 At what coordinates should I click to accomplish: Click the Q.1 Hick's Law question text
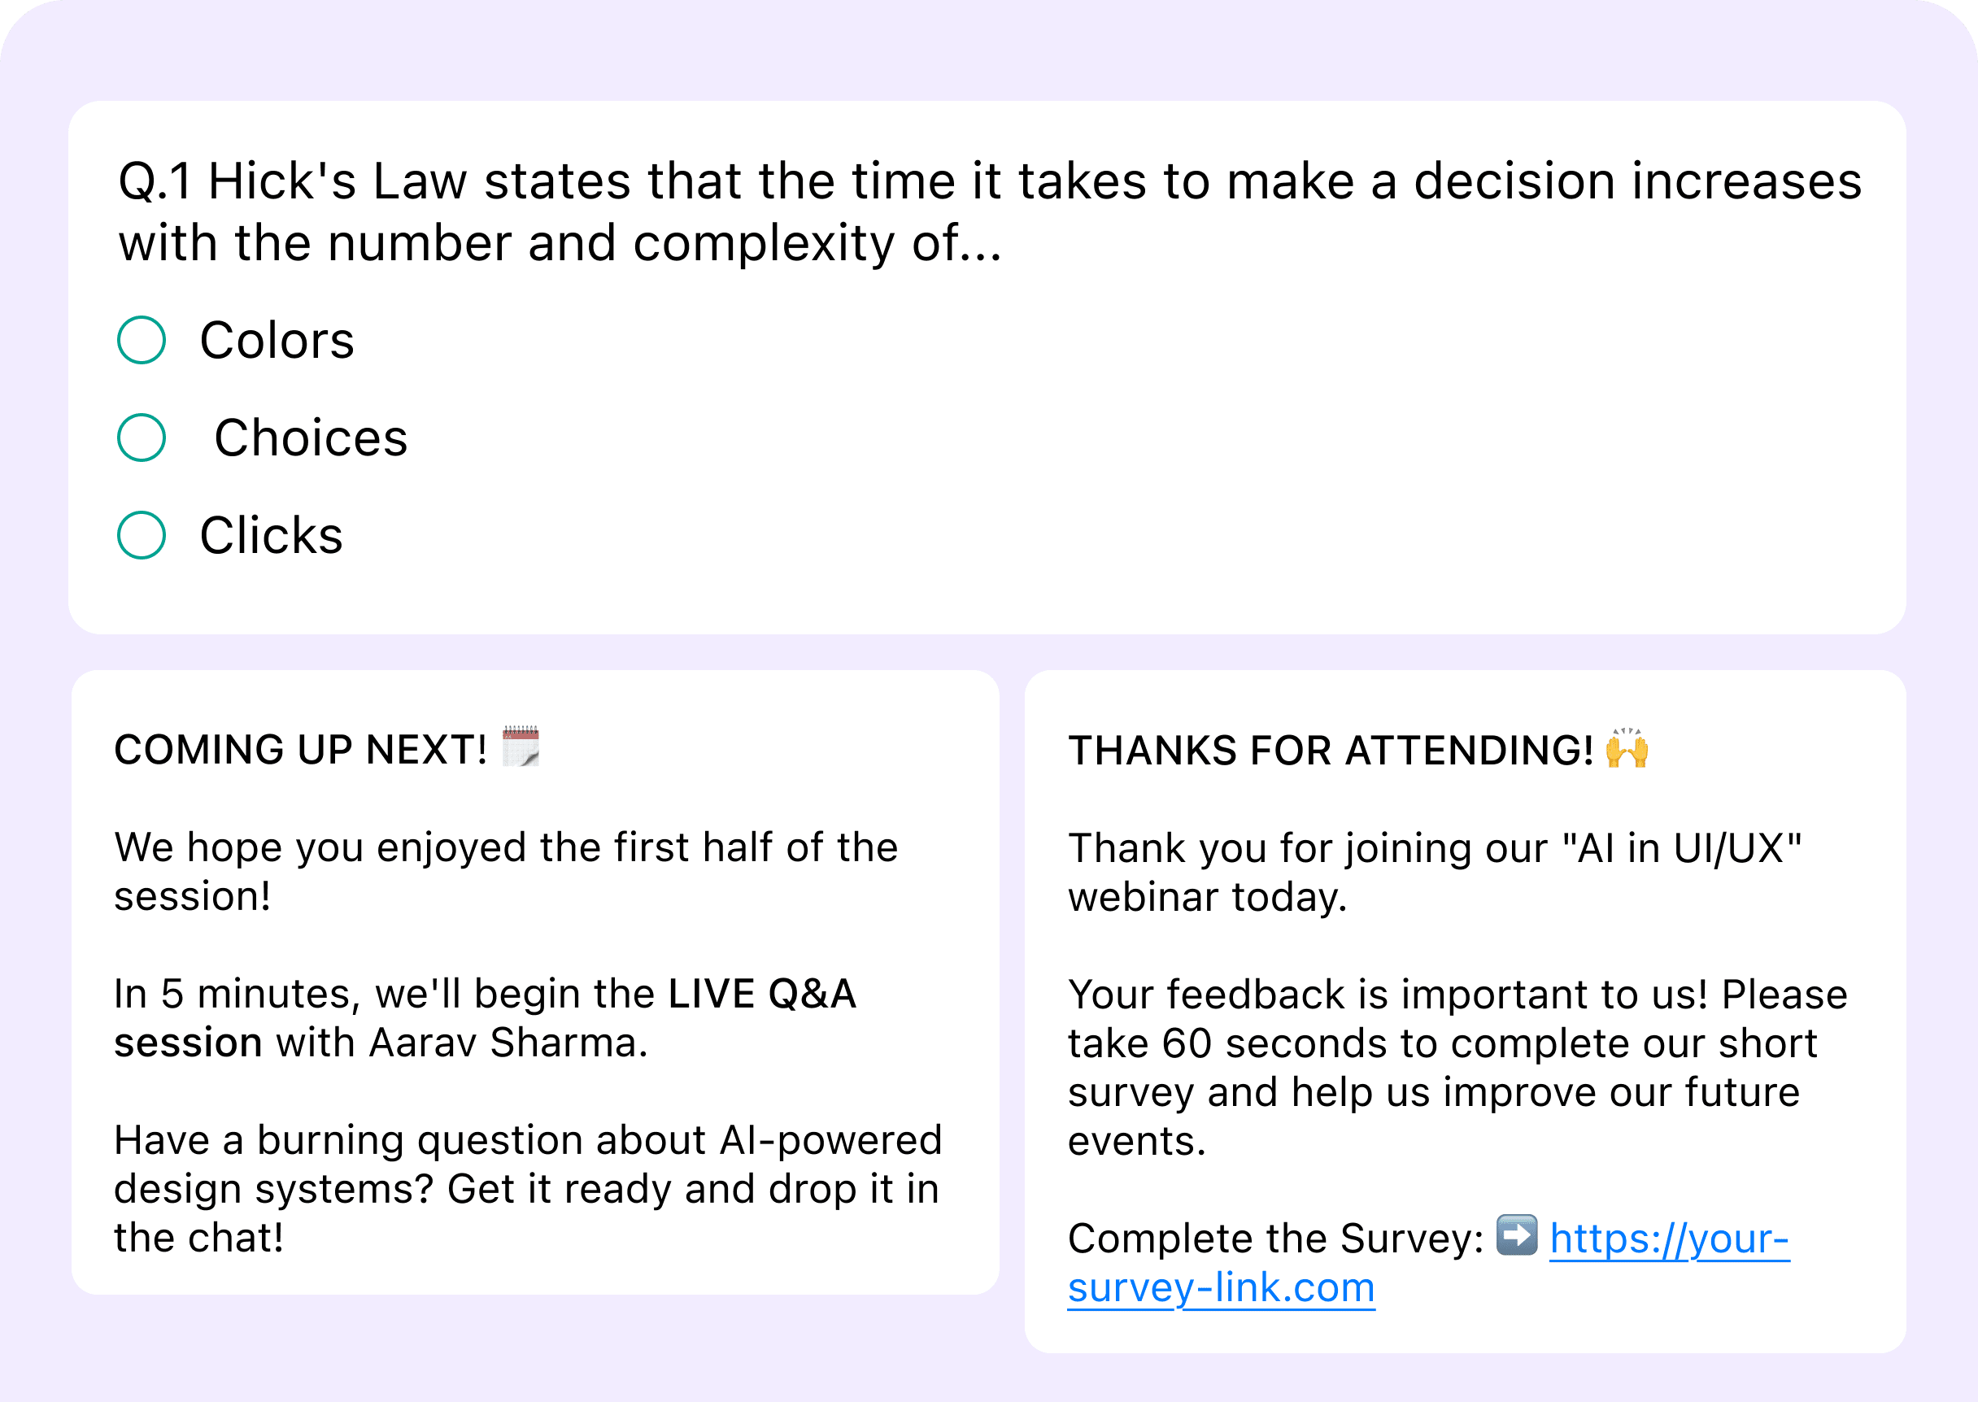[990, 211]
